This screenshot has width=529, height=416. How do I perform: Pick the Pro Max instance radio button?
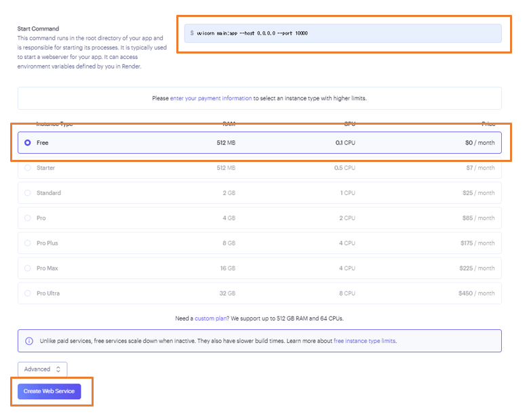click(x=28, y=268)
